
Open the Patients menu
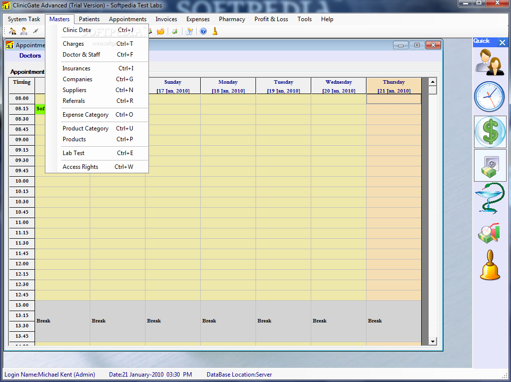[89, 19]
